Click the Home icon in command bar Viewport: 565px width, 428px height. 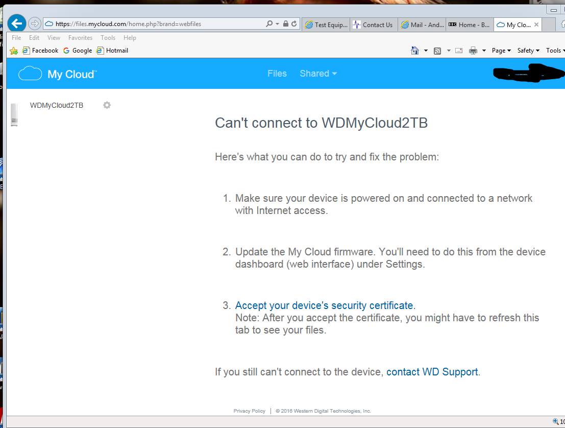(415, 51)
